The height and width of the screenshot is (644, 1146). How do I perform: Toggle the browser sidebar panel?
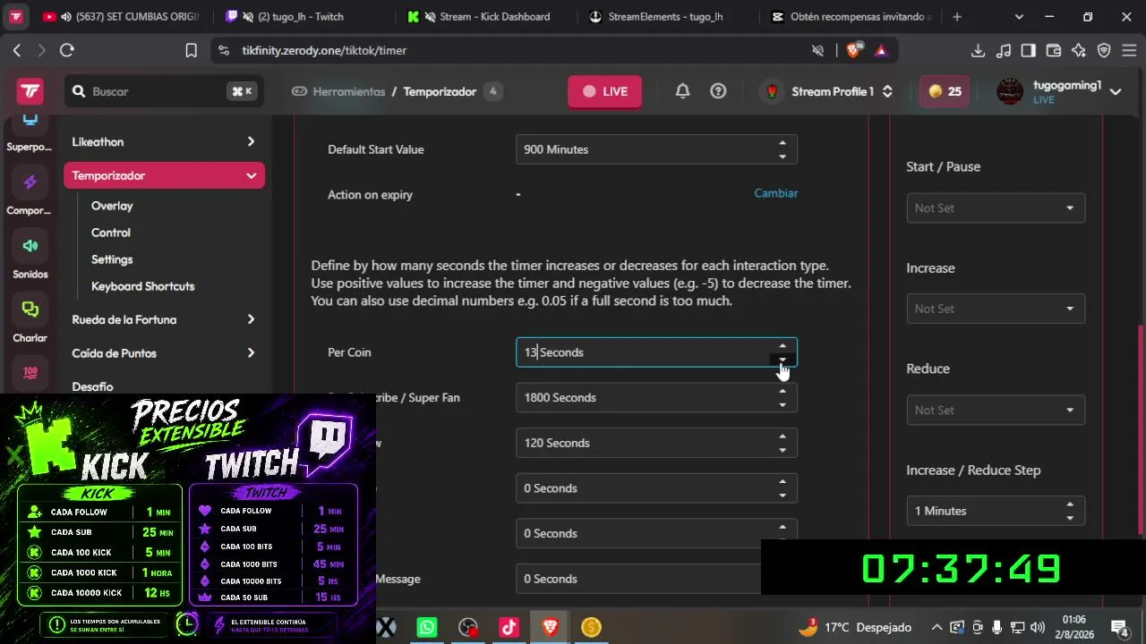click(x=1029, y=50)
